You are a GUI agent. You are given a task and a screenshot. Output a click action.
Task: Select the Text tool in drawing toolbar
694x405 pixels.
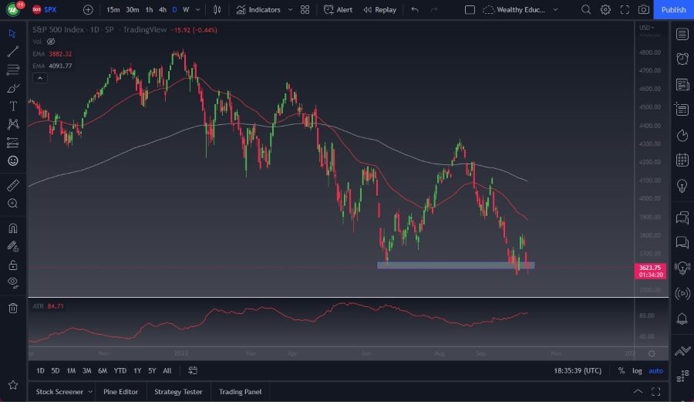click(x=12, y=106)
